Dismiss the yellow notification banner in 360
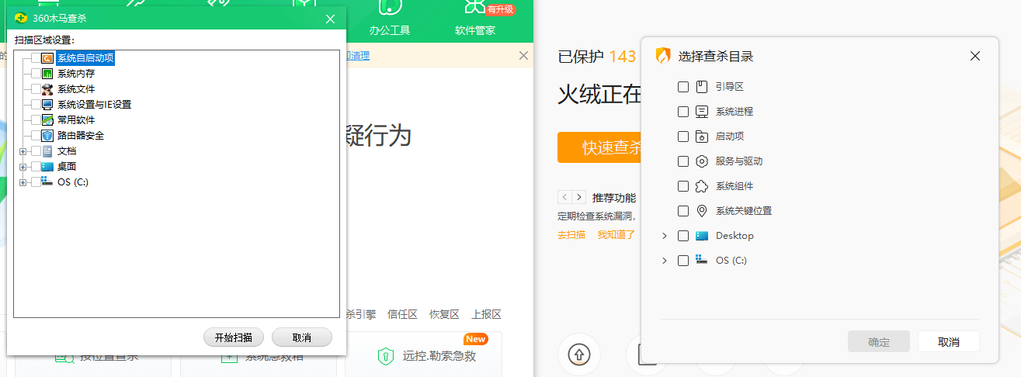Screen dimensions: 1021x377 (x=523, y=55)
